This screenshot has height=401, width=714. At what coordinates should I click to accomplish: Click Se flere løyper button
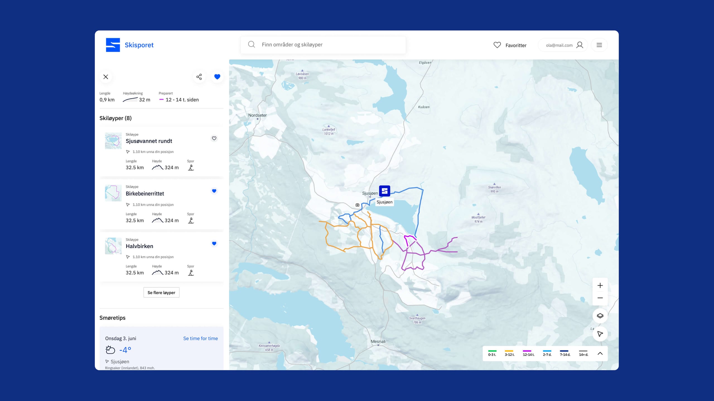click(161, 293)
